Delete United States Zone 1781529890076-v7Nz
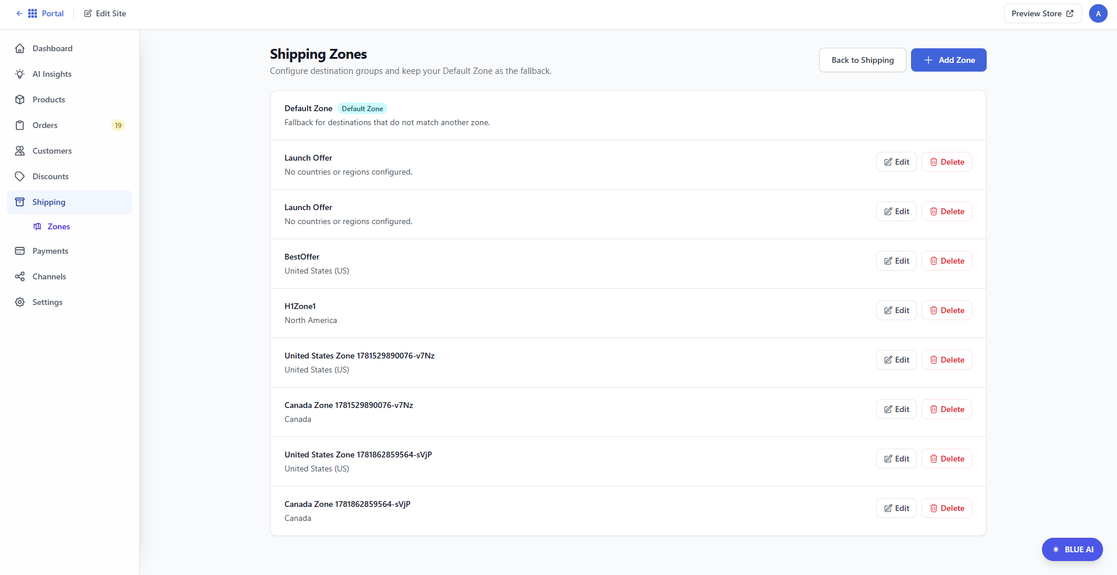The image size is (1117, 575). [947, 360]
